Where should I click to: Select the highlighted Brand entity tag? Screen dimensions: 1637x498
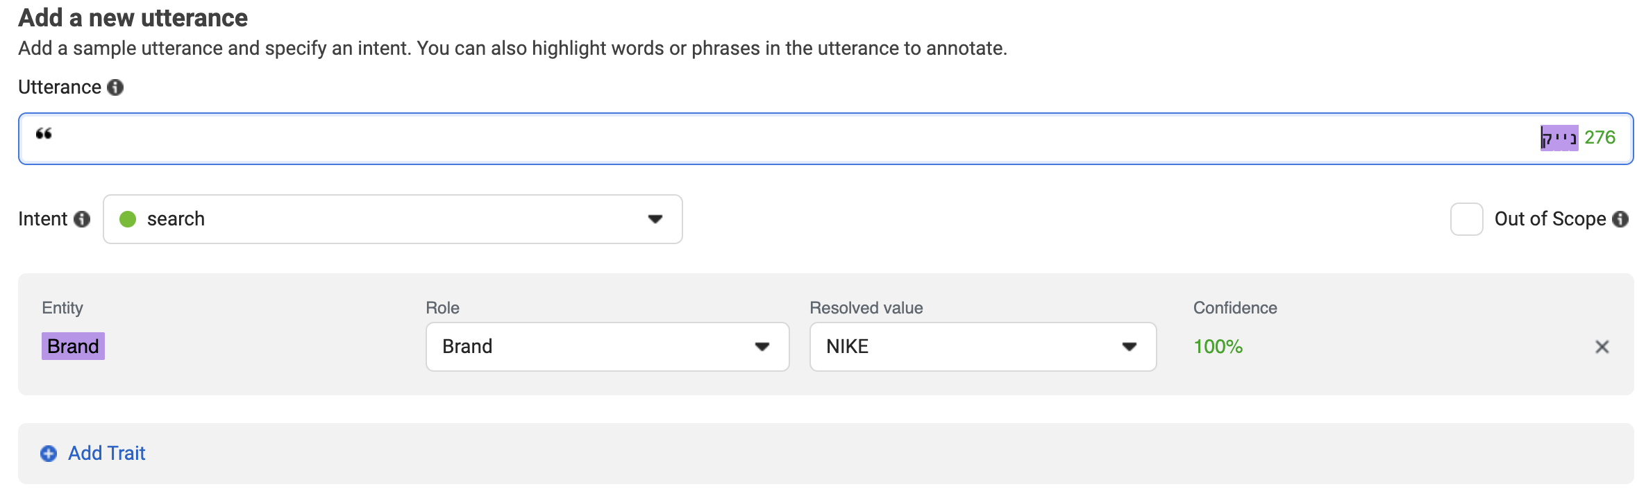click(x=72, y=347)
